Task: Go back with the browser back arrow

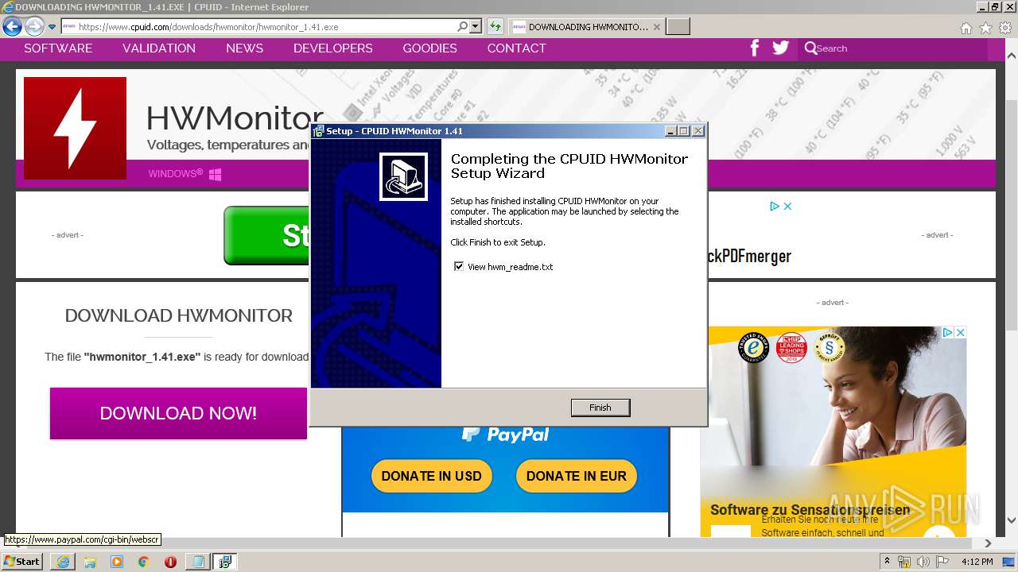Action: (x=12, y=27)
